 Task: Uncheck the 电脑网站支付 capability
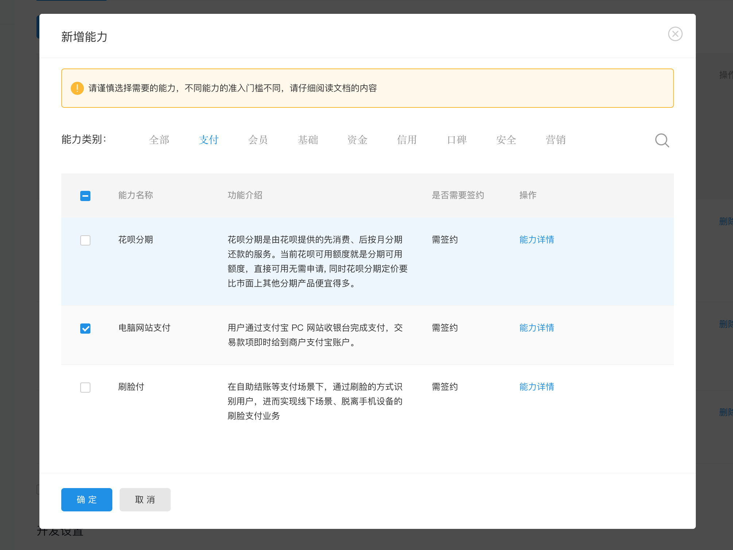(x=85, y=328)
